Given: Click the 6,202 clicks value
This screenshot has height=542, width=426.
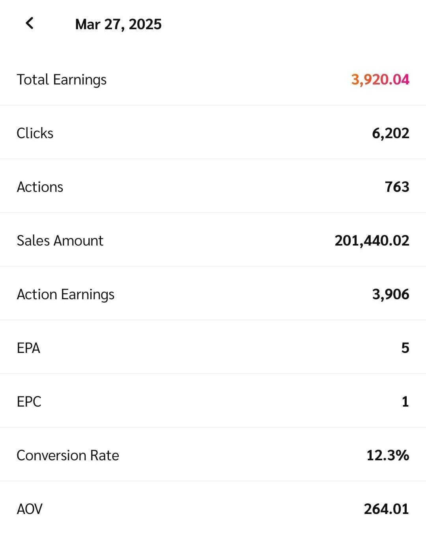Looking at the screenshot, I should pyautogui.click(x=390, y=133).
